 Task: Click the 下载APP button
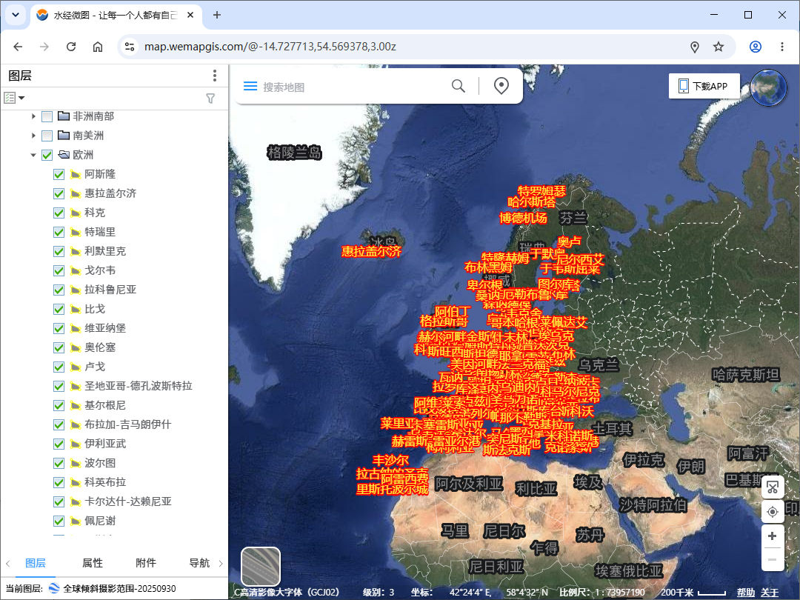(704, 86)
